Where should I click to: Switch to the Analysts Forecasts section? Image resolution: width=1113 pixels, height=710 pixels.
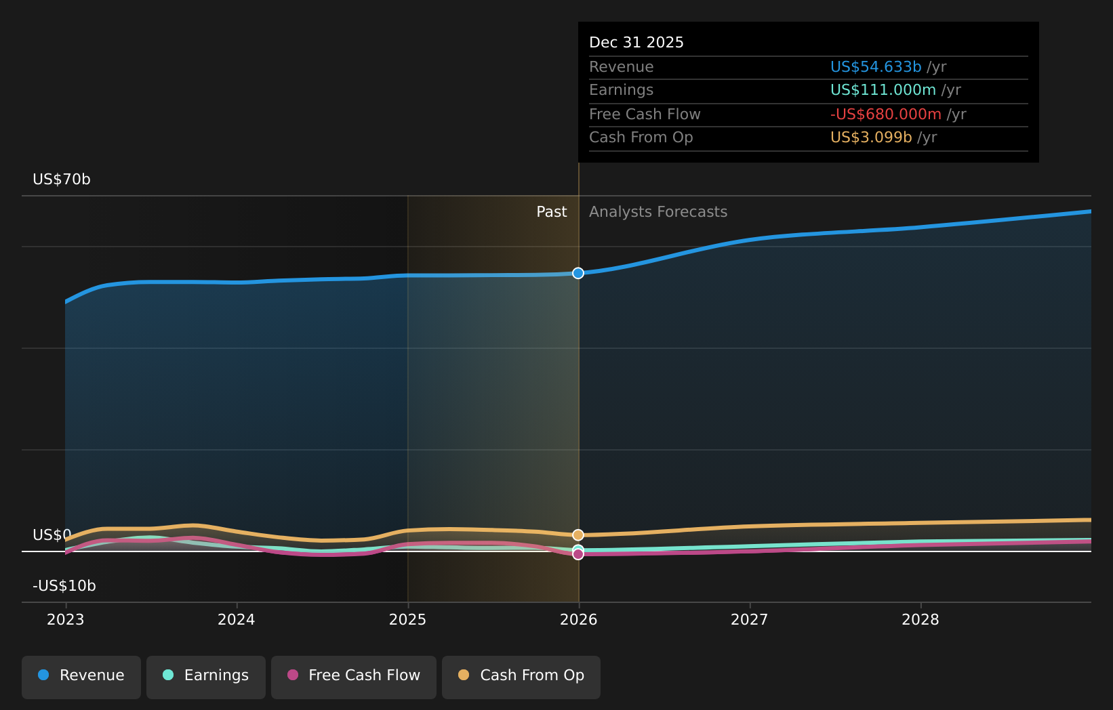657,211
